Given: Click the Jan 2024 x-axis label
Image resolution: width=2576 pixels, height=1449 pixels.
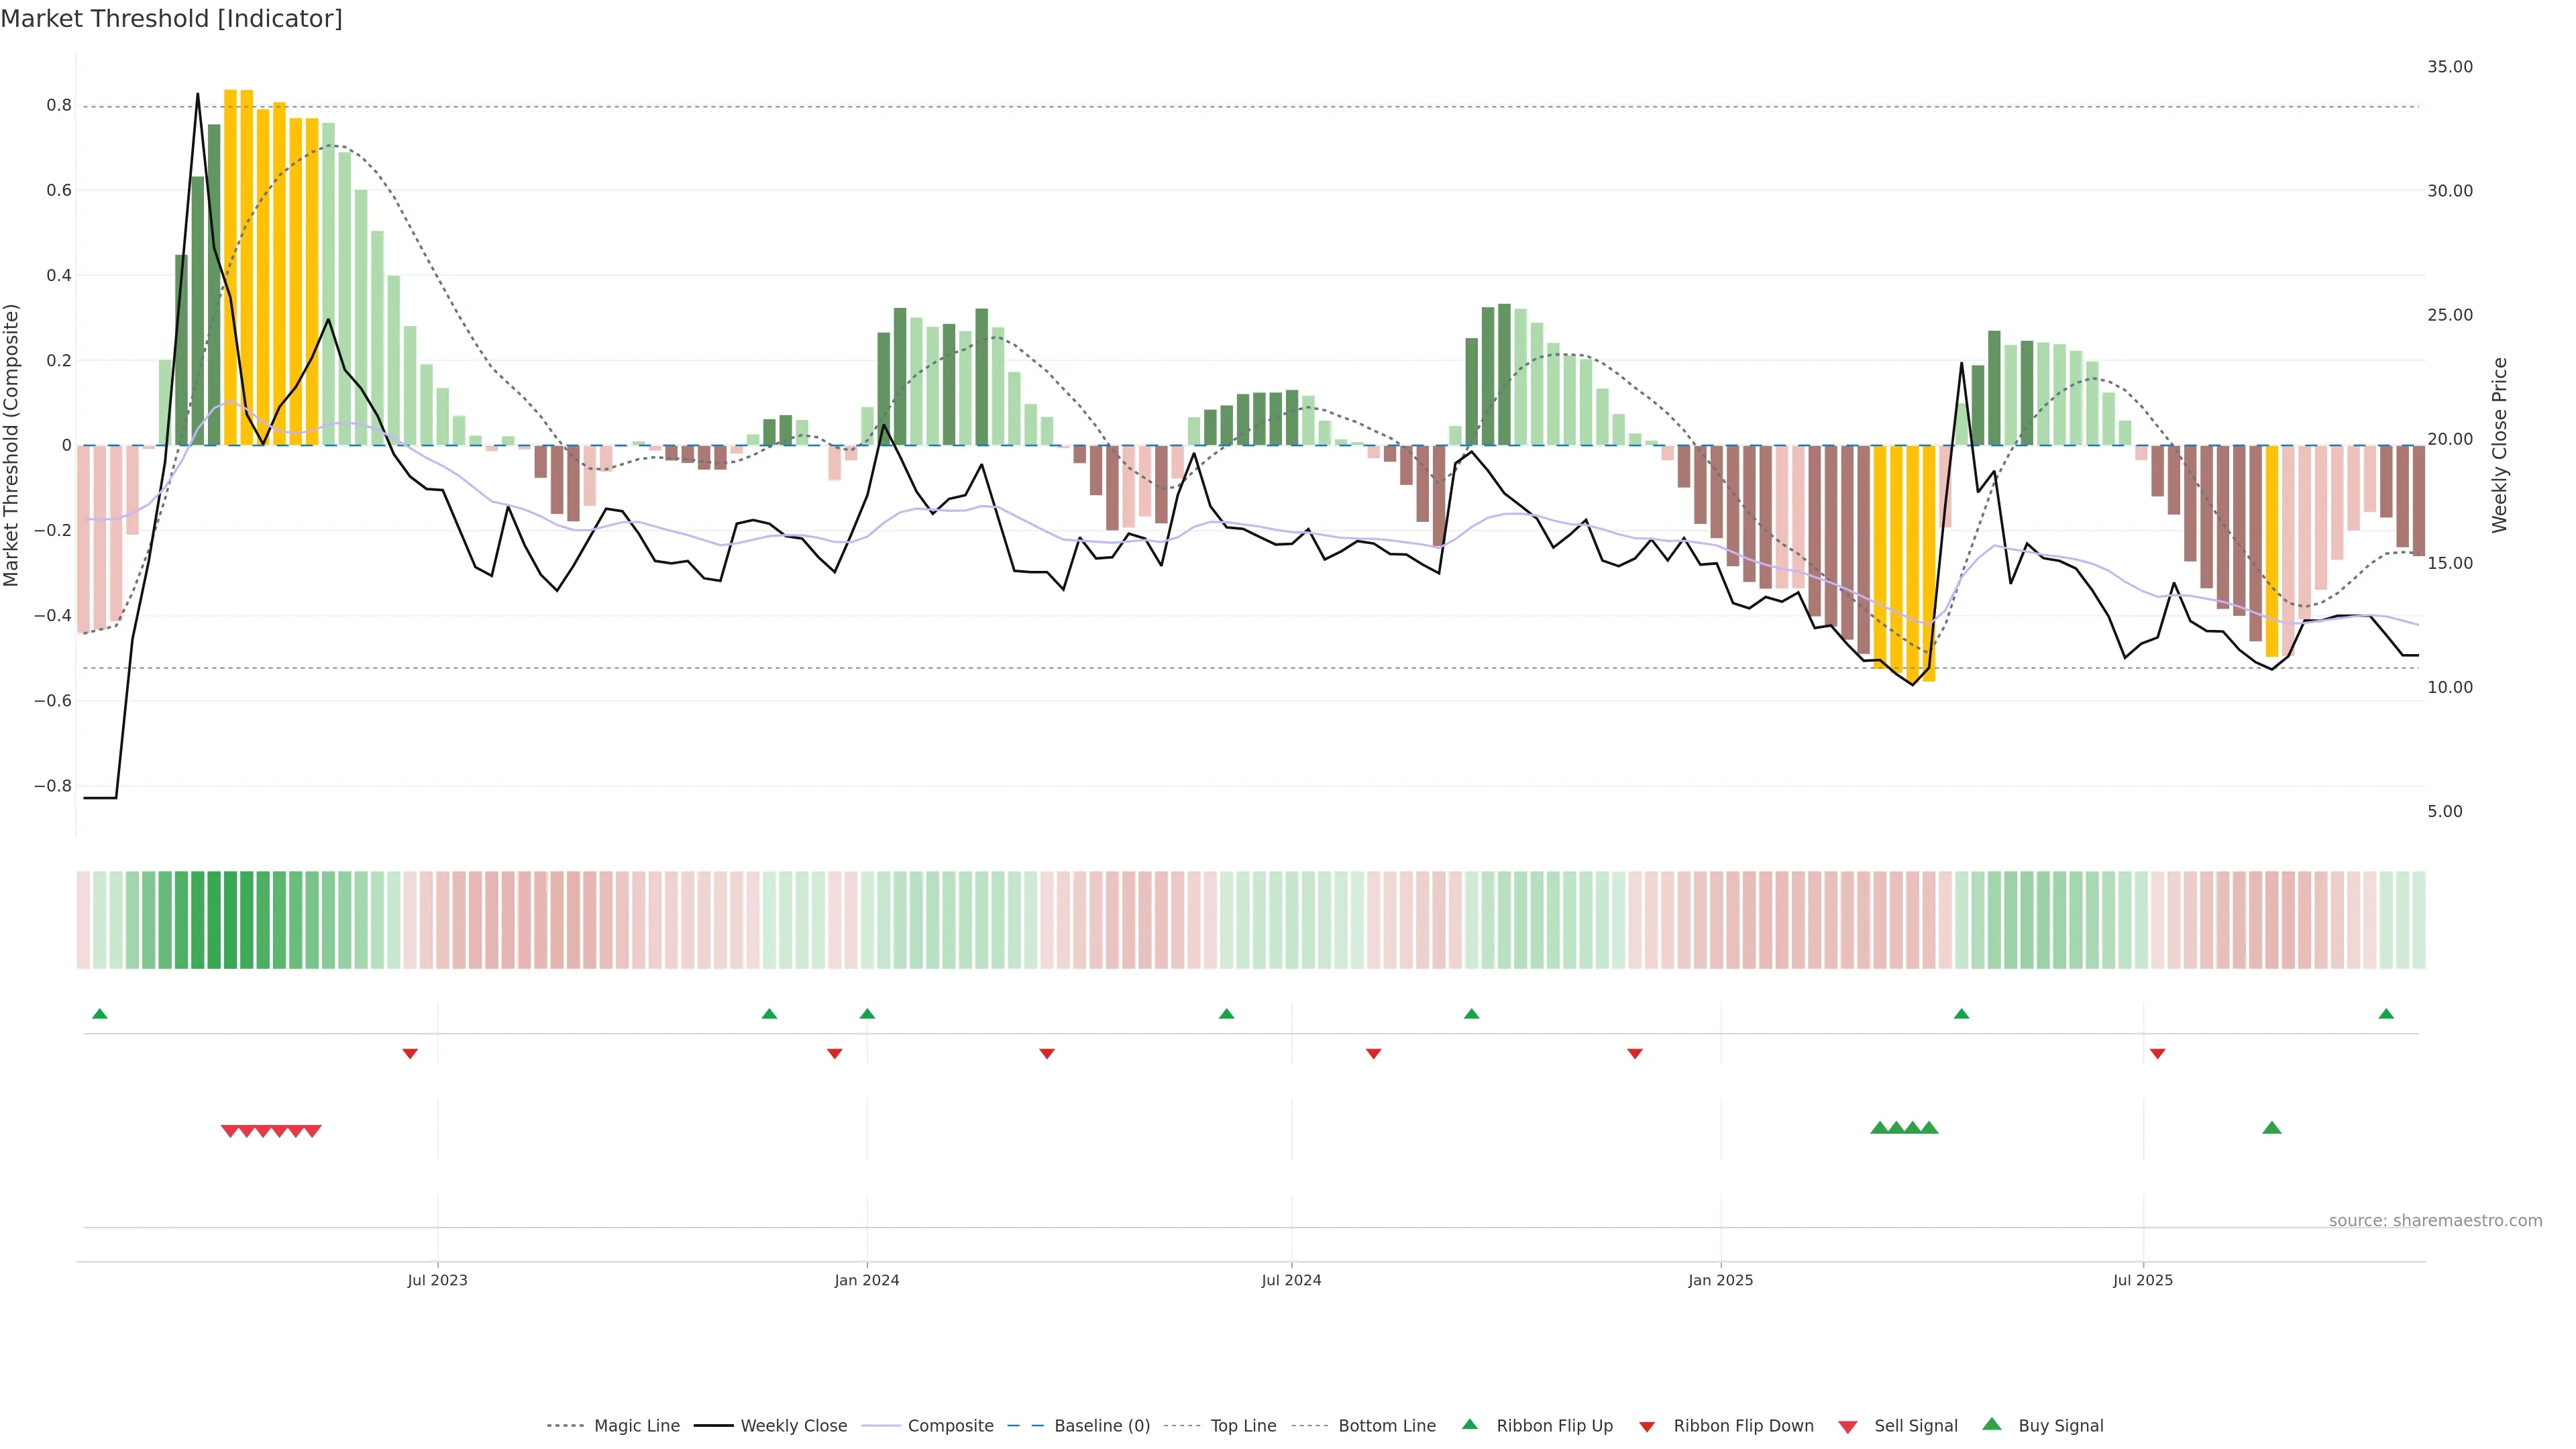Looking at the screenshot, I should [x=867, y=1280].
